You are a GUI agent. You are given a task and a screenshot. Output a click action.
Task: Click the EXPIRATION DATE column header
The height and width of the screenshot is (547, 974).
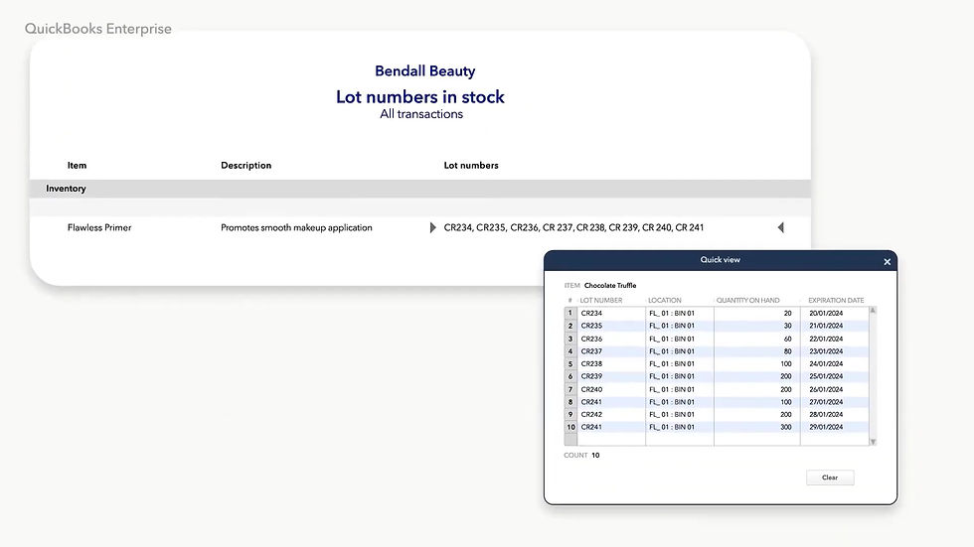[x=836, y=300]
